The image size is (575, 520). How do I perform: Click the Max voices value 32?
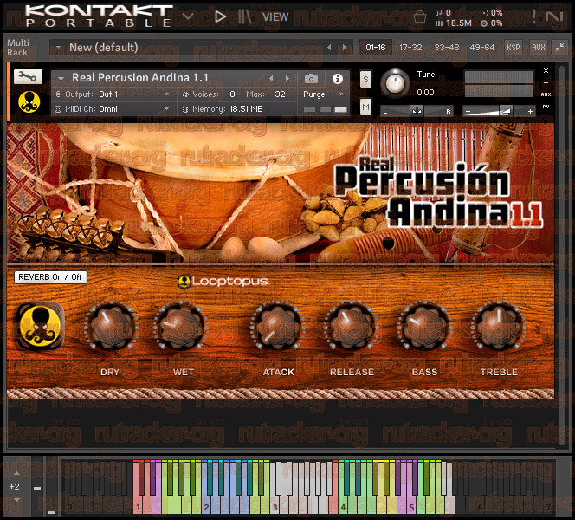coord(281,94)
